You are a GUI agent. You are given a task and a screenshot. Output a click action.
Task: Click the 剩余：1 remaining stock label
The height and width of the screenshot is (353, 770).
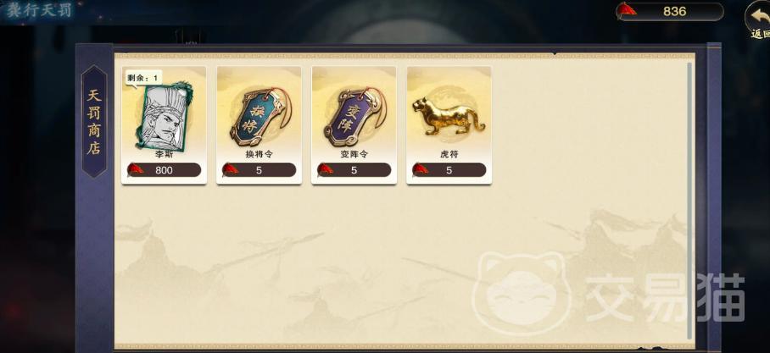coord(143,78)
